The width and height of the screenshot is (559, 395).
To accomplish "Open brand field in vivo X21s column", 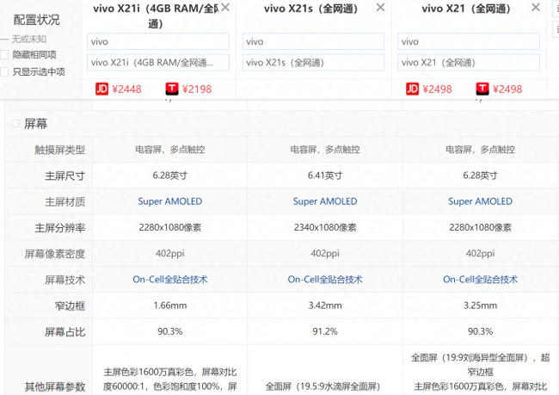I will pyautogui.click(x=313, y=42).
